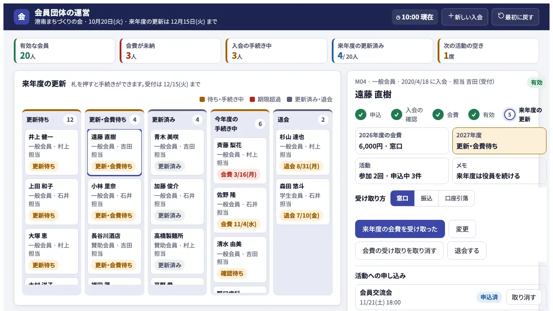Select the 長谷川酒店 member card
Screen dimensions: 553x311
pyautogui.click(x=114, y=251)
